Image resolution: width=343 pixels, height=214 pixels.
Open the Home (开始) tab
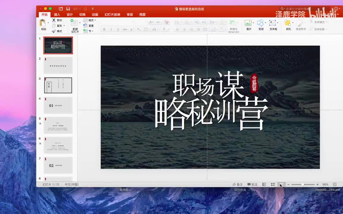pyautogui.click(x=45, y=15)
